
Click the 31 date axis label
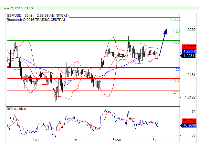tap(75, 140)
